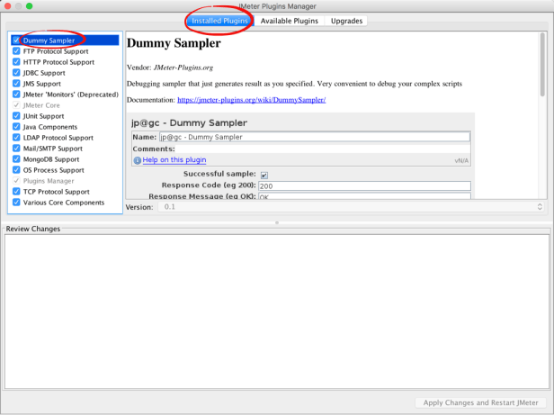Click the Response Code field showing 200

pyautogui.click(x=364, y=185)
